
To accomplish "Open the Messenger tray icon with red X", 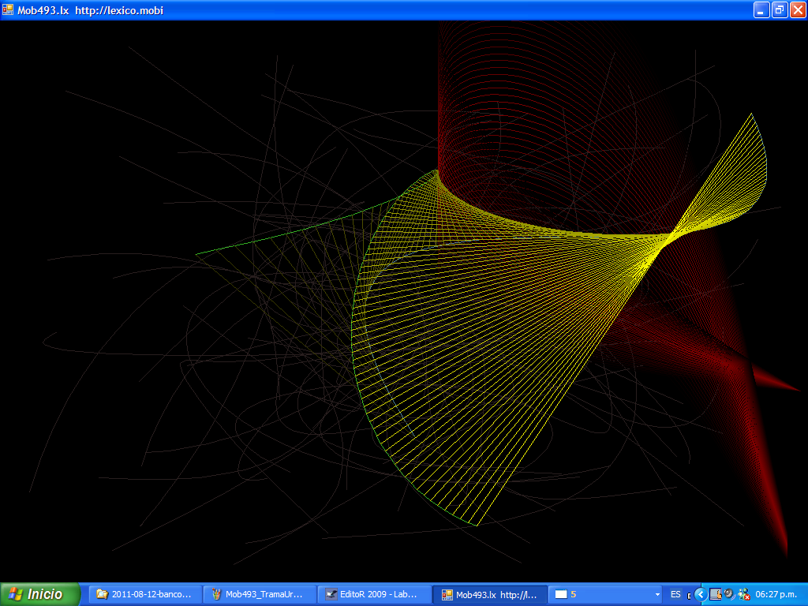I will pos(743,594).
